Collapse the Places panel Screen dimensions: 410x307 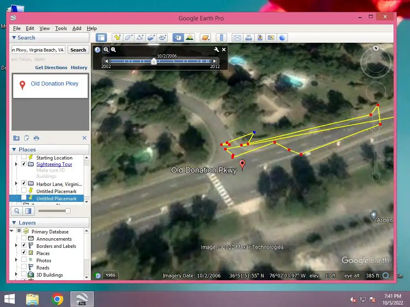pyautogui.click(x=14, y=150)
